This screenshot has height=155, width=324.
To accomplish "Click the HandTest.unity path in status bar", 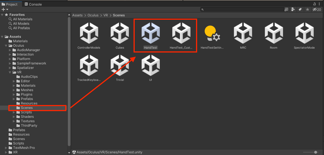I will 110,152.
